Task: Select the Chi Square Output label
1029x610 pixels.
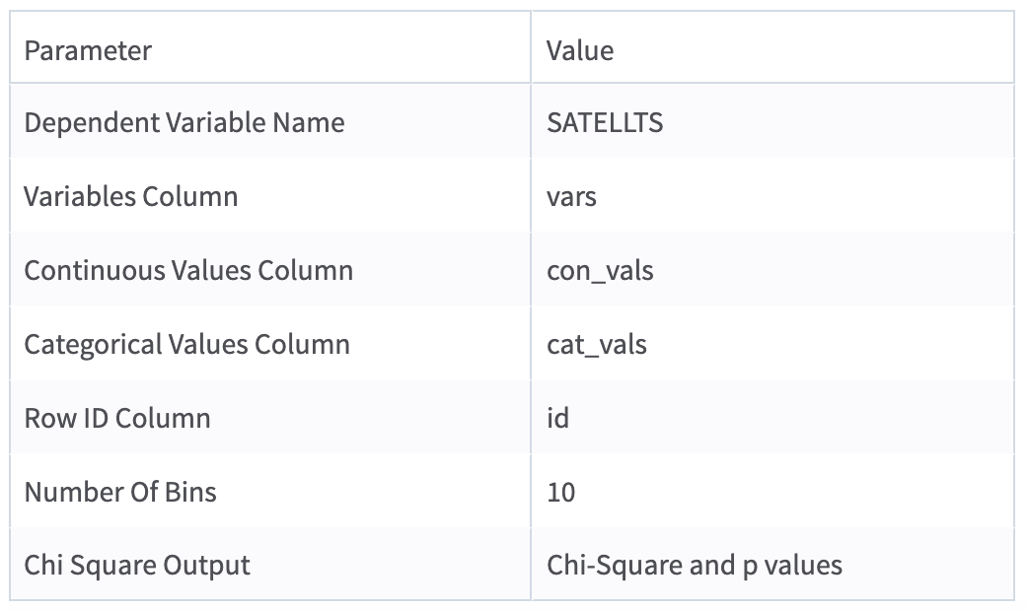Action: point(137,565)
